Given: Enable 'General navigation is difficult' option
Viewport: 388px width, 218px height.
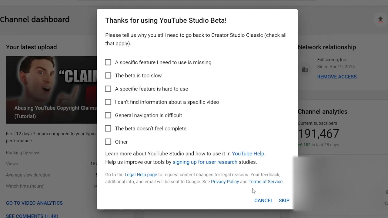Looking at the screenshot, I should point(108,115).
